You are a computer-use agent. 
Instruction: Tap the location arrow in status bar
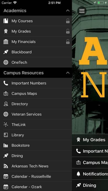click(x=95, y=3)
